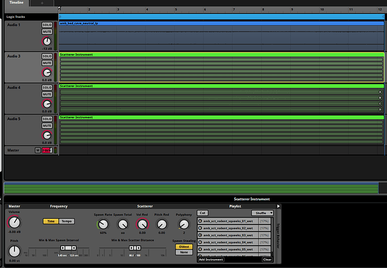
Task: Click the minimum handle of the Spawn Interval slider
Action: pyautogui.click(x=63, y=248)
